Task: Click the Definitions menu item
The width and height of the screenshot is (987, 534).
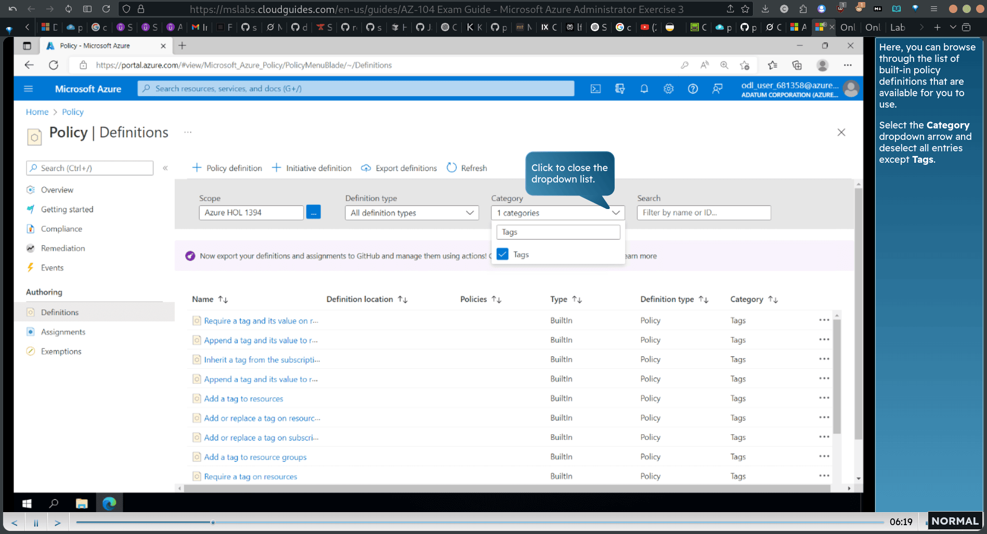Action: coord(60,312)
